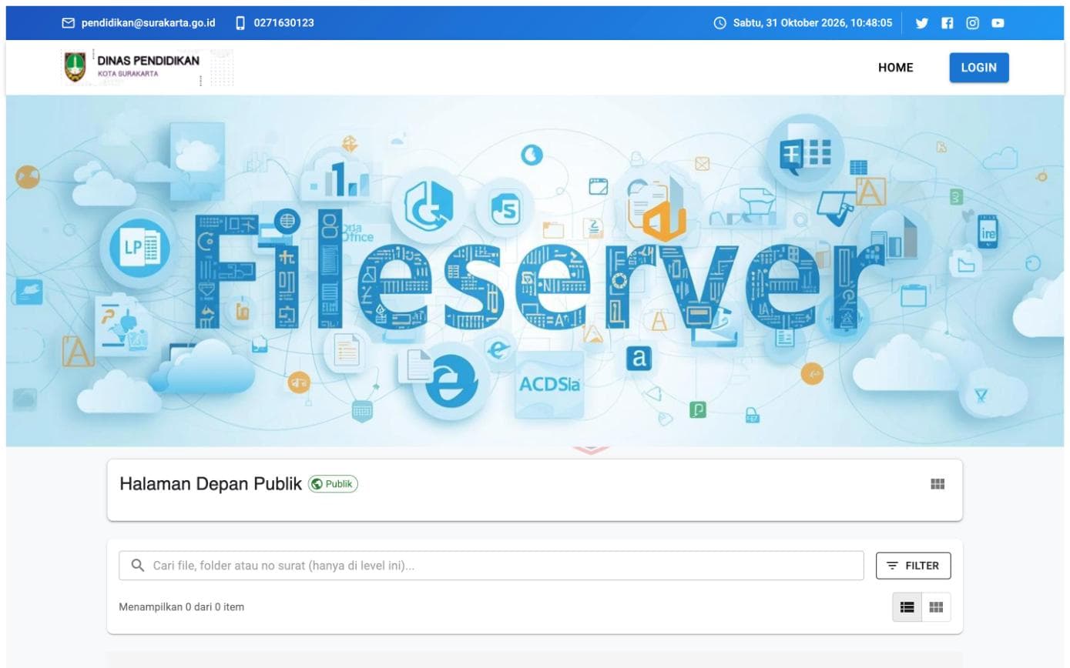The image size is (1070, 668).
Task: Click the envelope email icon
Action: (x=69, y=23)
